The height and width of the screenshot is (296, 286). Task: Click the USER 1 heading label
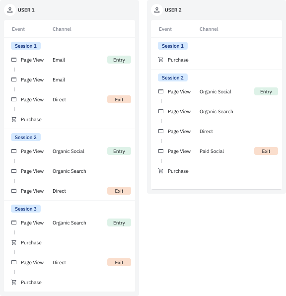click(26, 10)
